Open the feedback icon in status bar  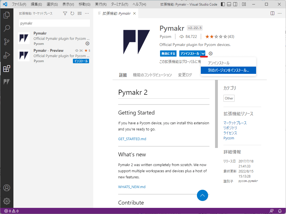pyautogui.click(x=271, y=211)
